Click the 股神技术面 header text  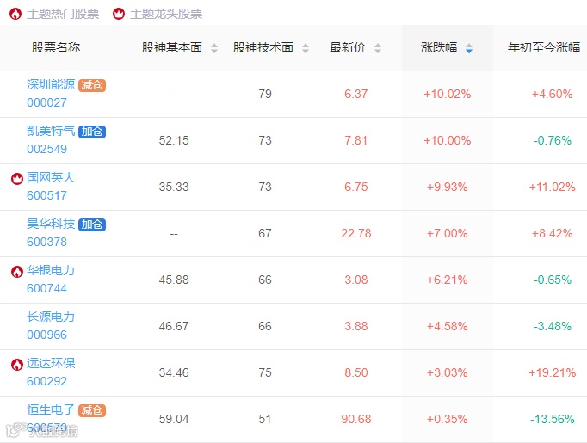click(263, 47)
